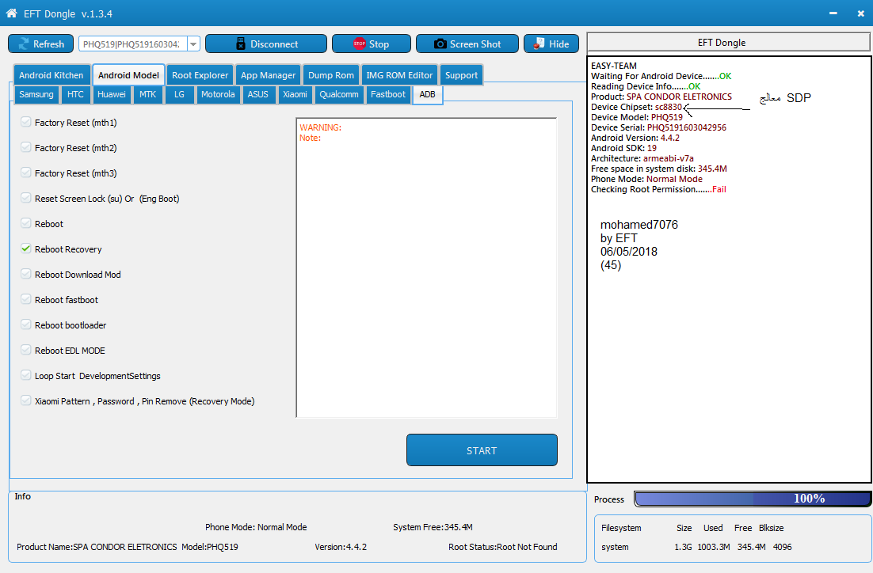Viewport: 873px width, 573px height.
Task: Check Reboot Download Mod option
Action: [25, 274]
